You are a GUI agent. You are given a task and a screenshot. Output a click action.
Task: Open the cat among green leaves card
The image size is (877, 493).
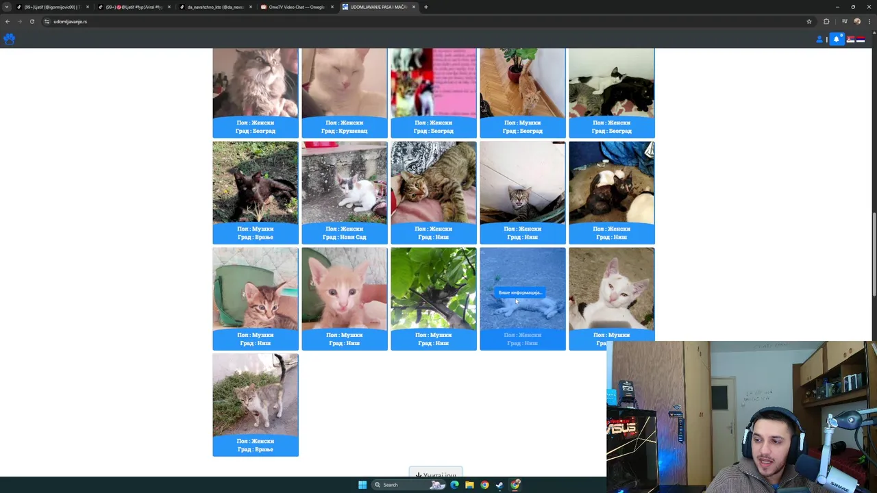pos(434,299)
